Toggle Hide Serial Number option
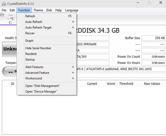The image size is (166, 136). (47, 48)
